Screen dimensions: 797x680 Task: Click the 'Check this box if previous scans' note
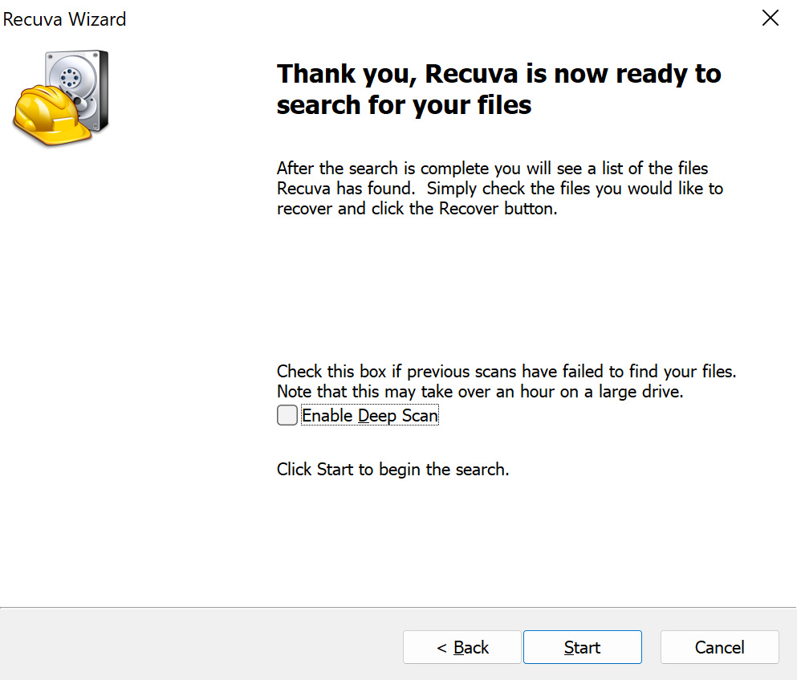click(506, 381)
